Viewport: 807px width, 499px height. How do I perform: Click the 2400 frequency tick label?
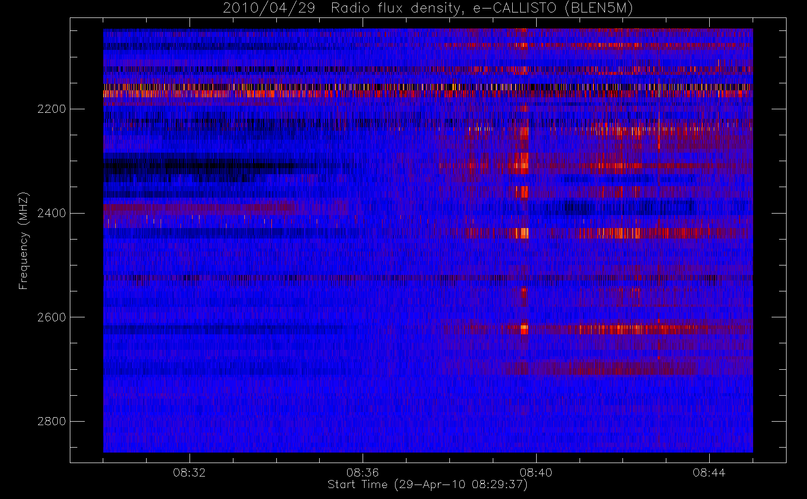51,213
